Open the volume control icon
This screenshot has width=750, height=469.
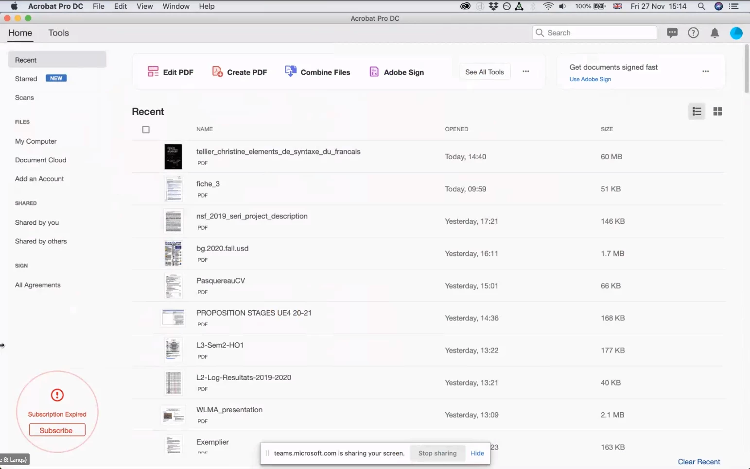(x=562, y=6)
